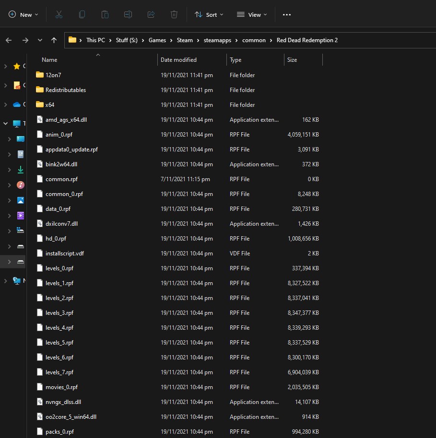Select OneDrive cloud icon in sidebar

(17, 104)
